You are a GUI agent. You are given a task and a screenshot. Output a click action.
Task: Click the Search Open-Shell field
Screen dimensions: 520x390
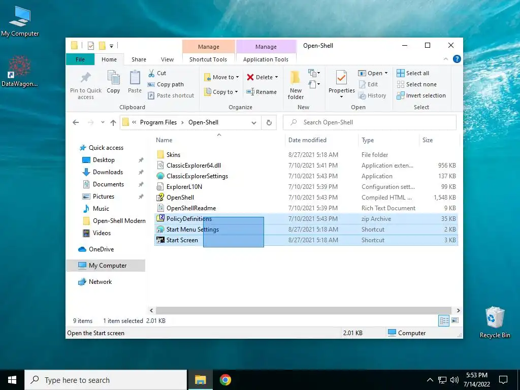[370, 122]
